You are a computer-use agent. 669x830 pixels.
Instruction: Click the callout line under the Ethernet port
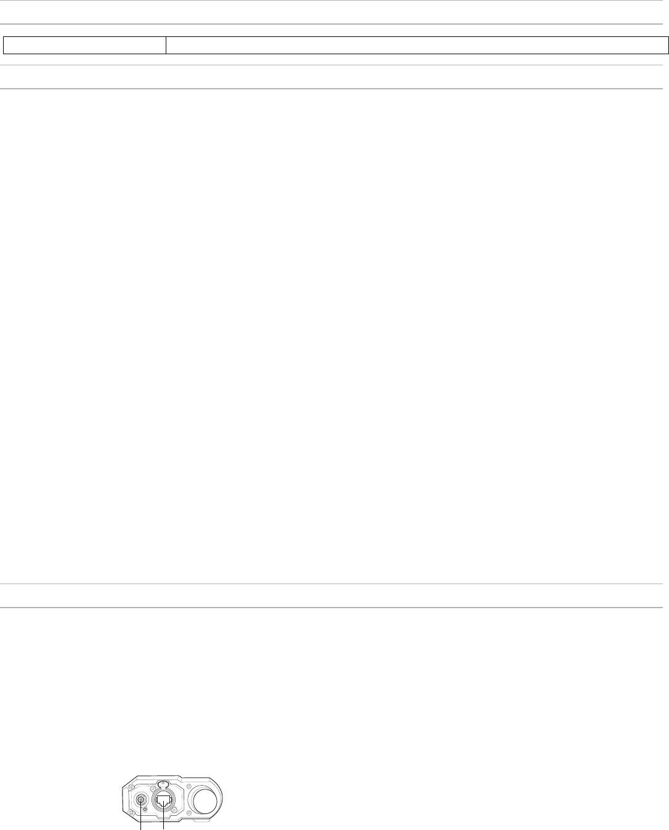pyautogui.click(x=163, y=823)
